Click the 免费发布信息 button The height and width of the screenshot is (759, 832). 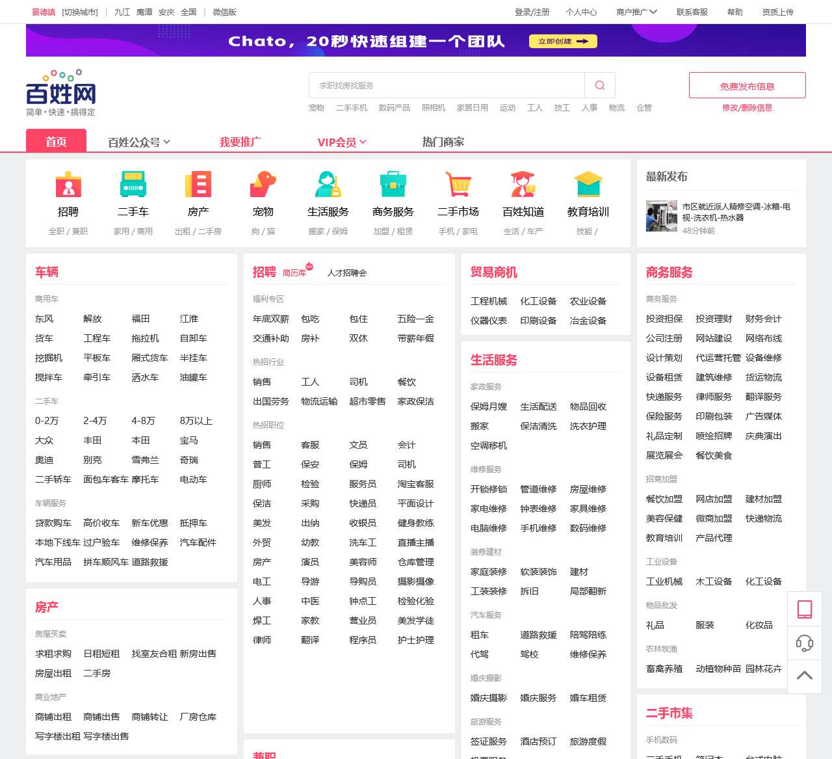[x=747, y=85]
